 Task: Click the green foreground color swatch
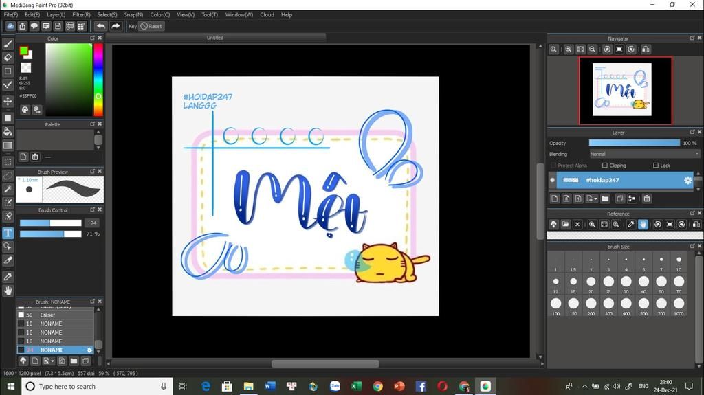[x=24, y=51]
